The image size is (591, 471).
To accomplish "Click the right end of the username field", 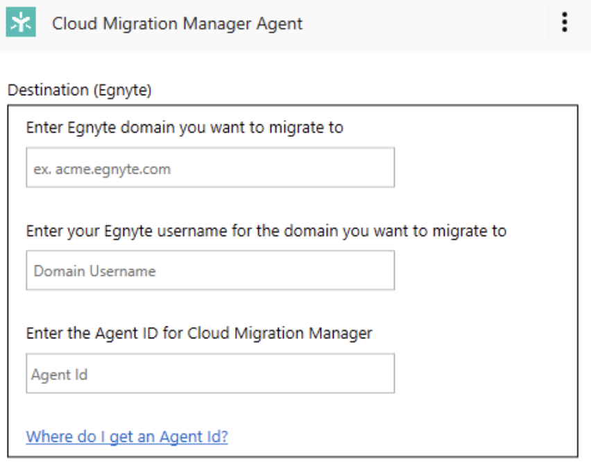I will (378, 271).
